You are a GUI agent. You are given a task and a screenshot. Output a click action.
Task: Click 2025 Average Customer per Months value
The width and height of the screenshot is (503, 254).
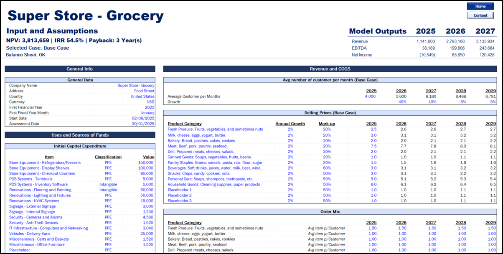pyautogui.click(x=370, y=97)
